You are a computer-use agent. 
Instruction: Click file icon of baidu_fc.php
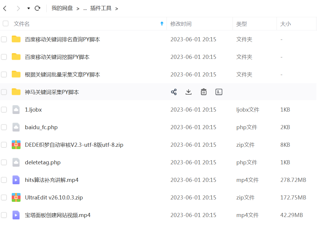pos(16,127)
